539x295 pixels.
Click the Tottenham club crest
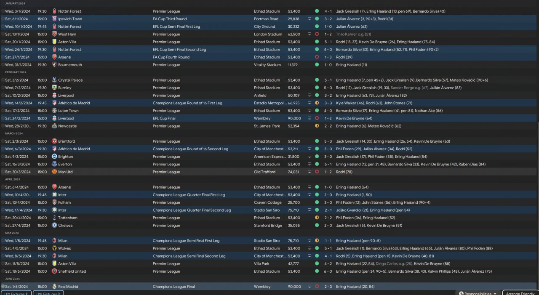pyautogui.click(x=54, y=218)
